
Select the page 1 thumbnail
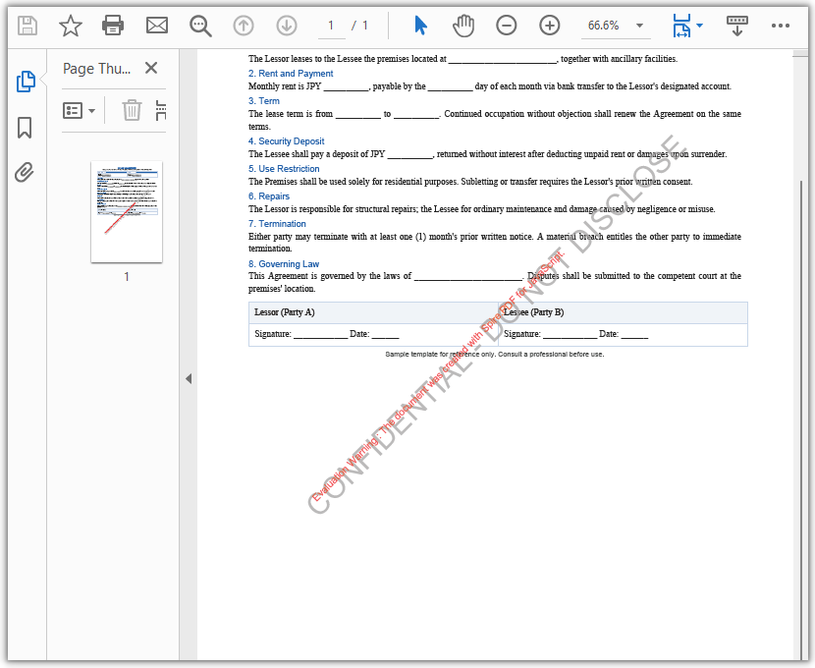[x=127, y=211]
